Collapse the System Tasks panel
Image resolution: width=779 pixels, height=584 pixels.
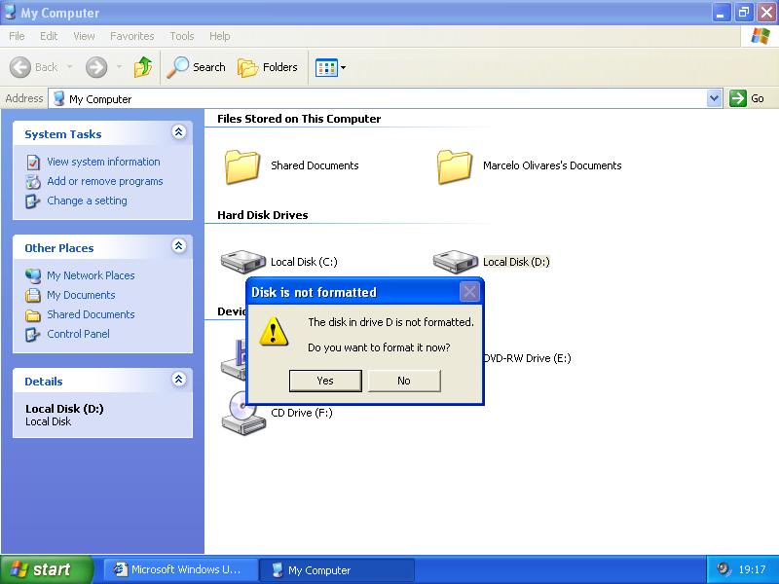(x=179, y=132)
